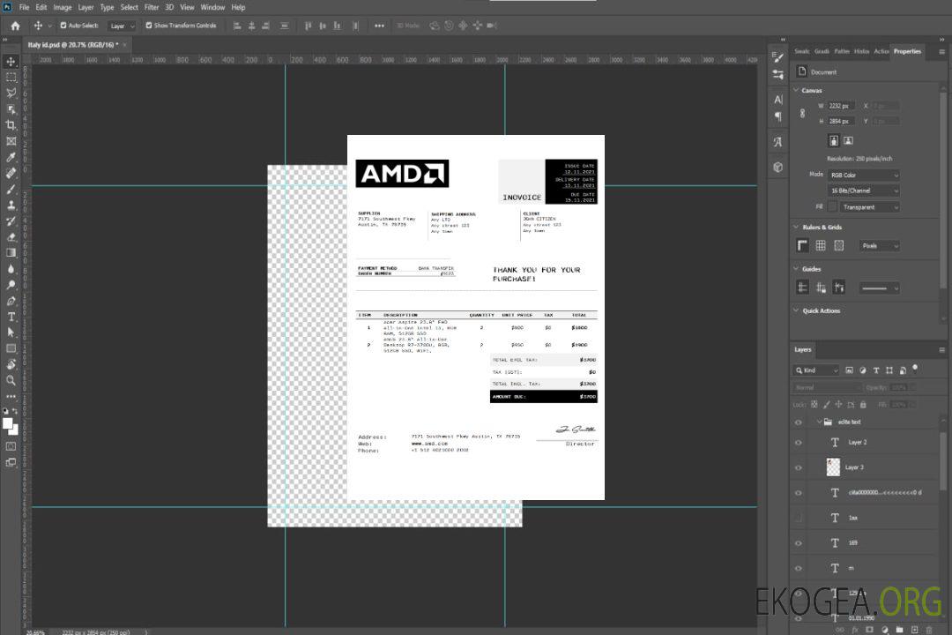This screenshot has height=635, width=952.
Task: Open the Glyphs panel icon
Action: pos(777,142)
